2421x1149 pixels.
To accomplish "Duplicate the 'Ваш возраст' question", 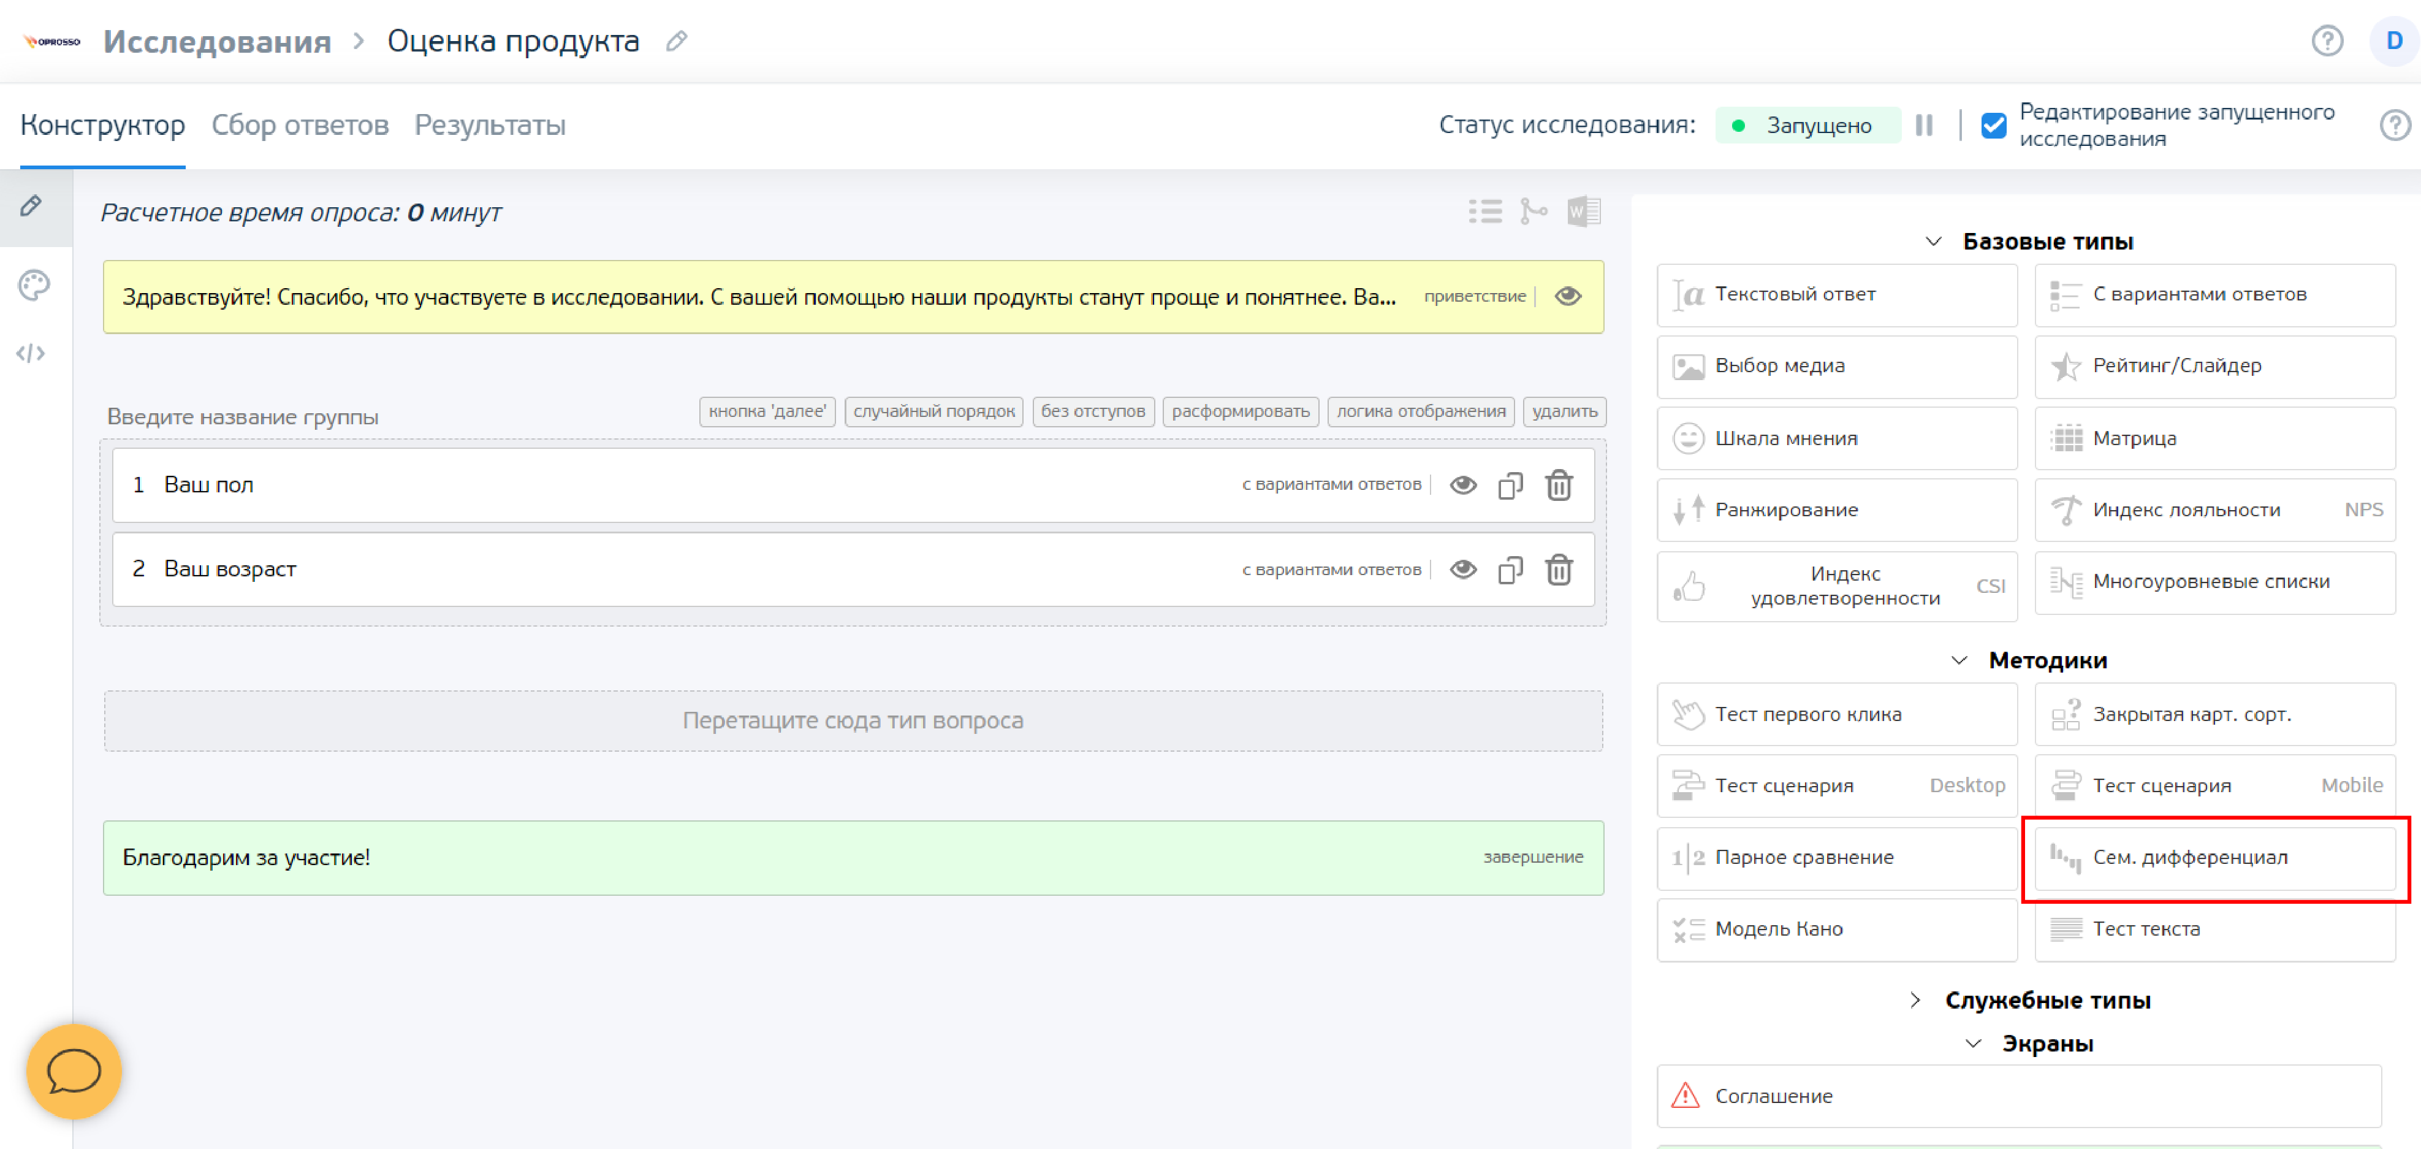I will tap(1510, 570).
